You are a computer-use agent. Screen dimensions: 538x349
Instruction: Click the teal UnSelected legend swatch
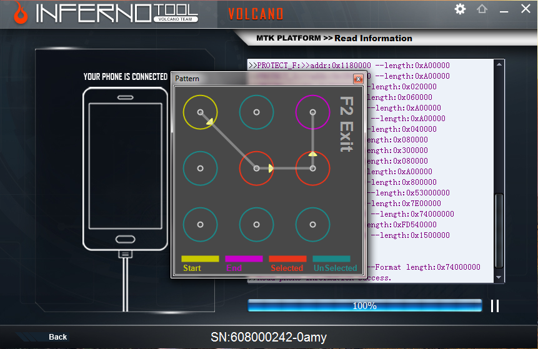click(331, 259)
